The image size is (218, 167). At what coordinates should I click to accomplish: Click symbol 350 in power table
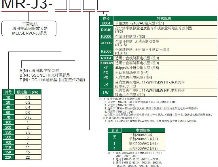coord(8,132)
